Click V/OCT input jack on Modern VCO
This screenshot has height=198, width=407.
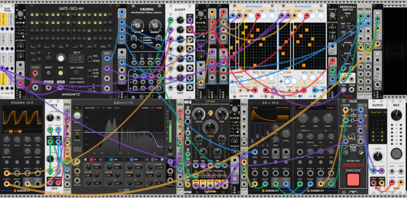7,184
